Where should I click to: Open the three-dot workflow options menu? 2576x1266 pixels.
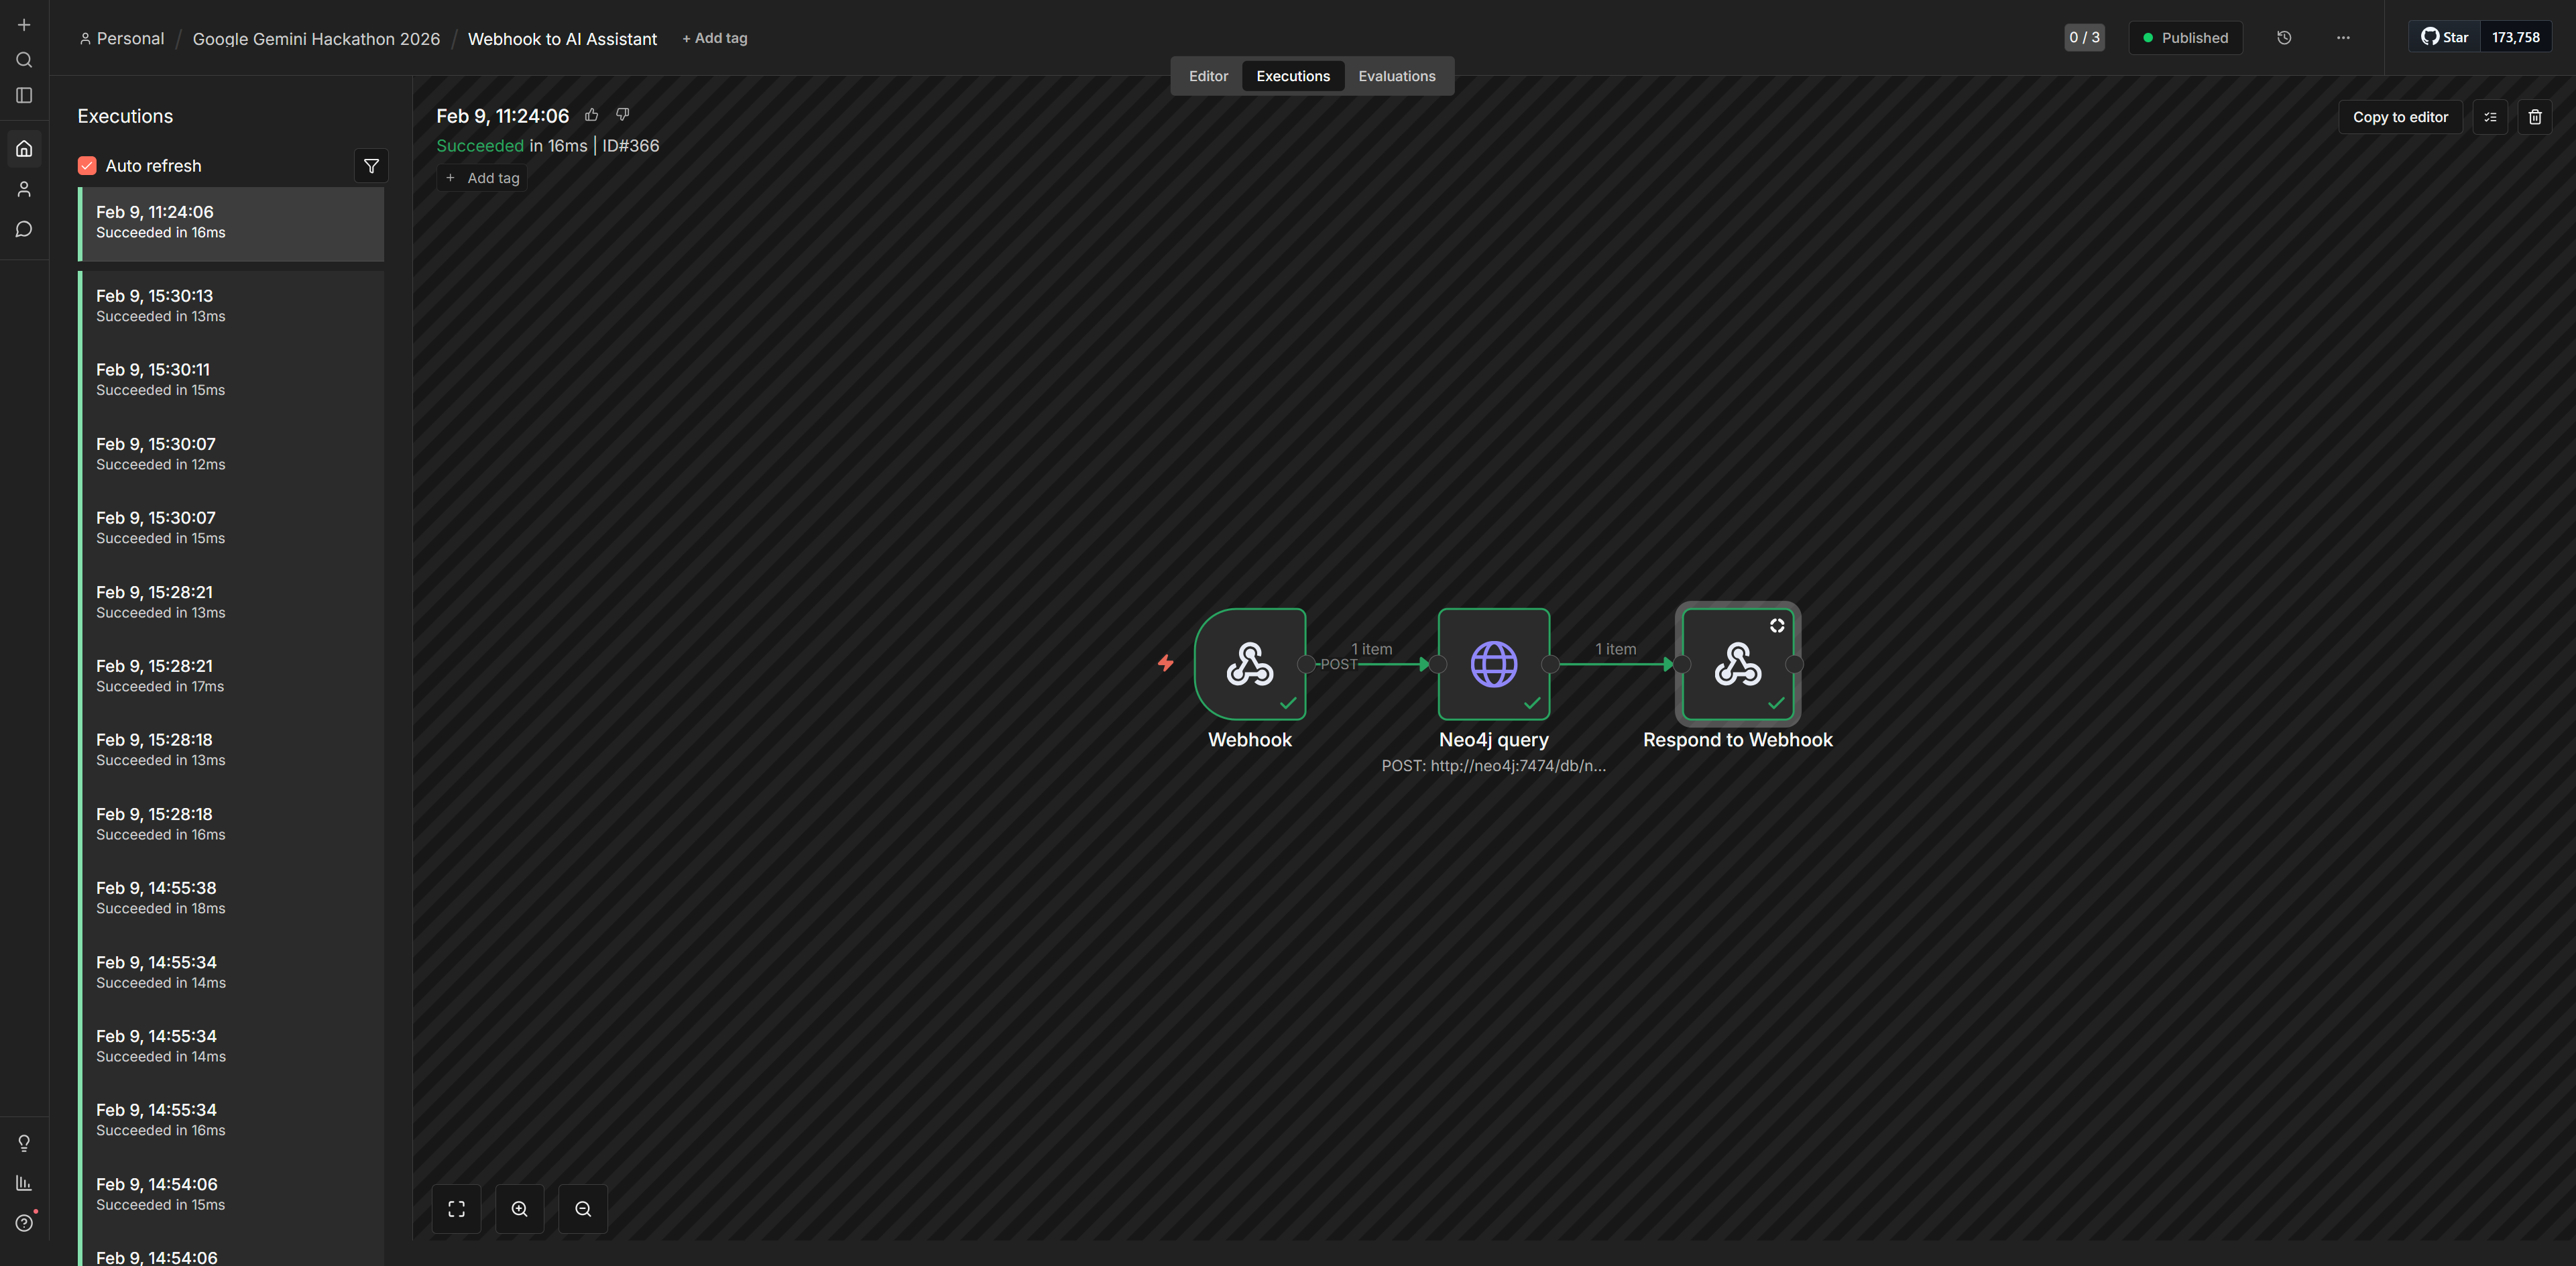tap(2343, 38)
